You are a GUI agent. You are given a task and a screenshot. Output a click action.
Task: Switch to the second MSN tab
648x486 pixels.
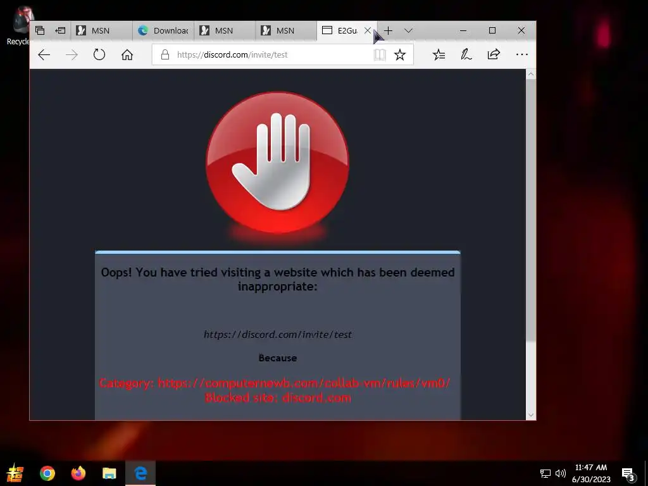(225, 30)
